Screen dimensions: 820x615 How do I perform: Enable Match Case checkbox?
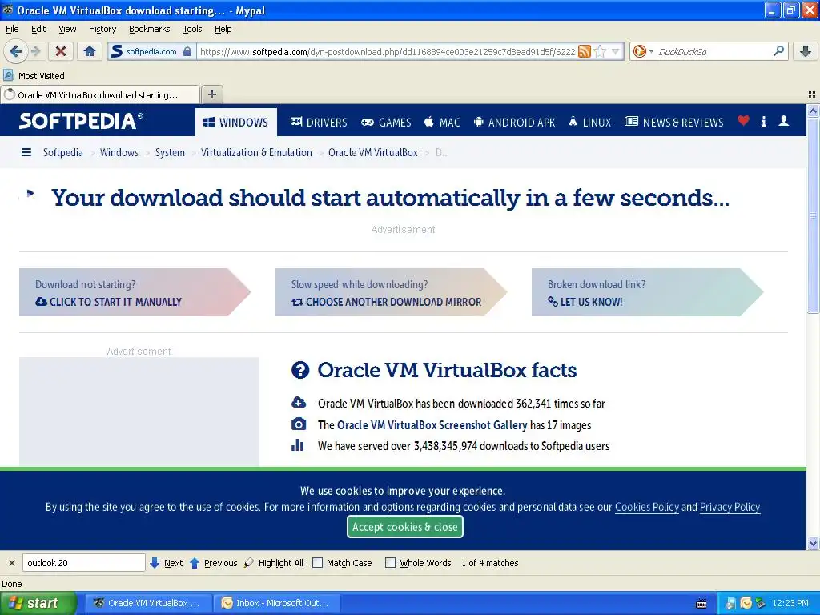click(317, 563)
